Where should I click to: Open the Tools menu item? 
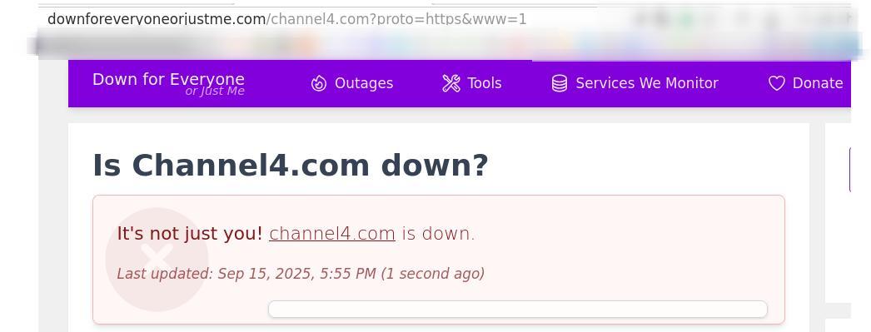coord(472,83)
